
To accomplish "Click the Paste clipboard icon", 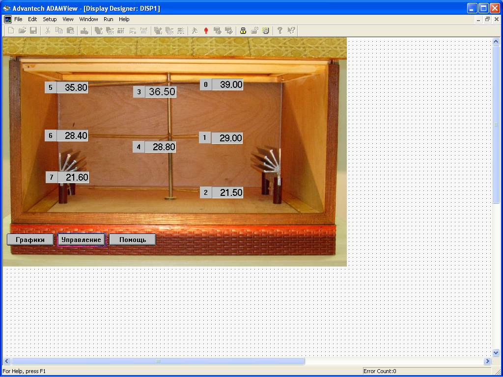I will (x=70, y=30).
